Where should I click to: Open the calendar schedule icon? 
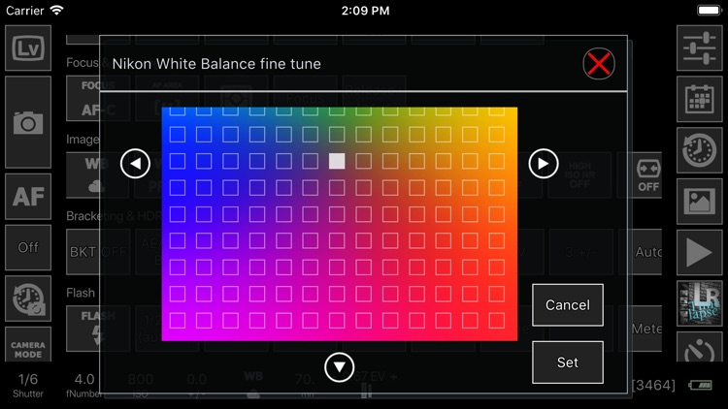pyautogui.click(x=699, y=99)
